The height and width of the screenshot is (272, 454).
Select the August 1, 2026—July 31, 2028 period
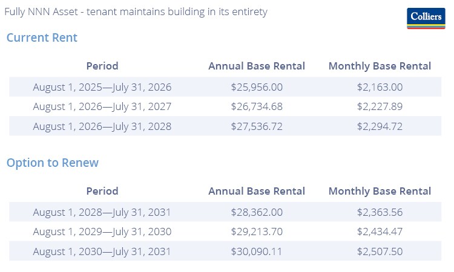[102, 126]
